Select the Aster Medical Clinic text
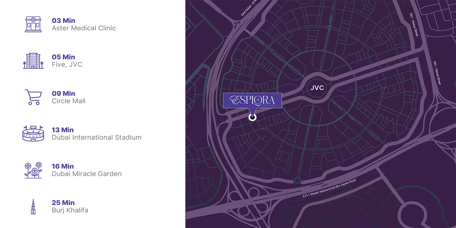The height and width of the screenshot is (228, 456). click(84, 28)
